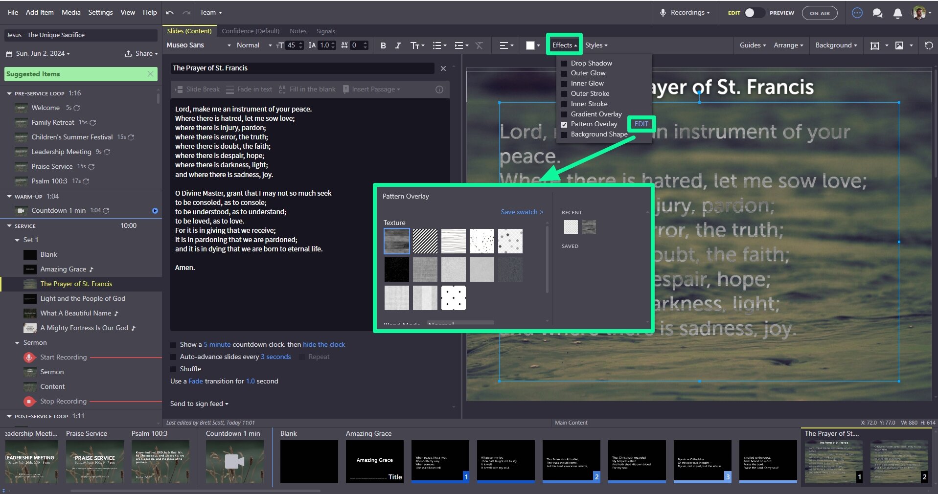Open the Styles dropdown
938x494 pixels.
click(x=596, y=45)
